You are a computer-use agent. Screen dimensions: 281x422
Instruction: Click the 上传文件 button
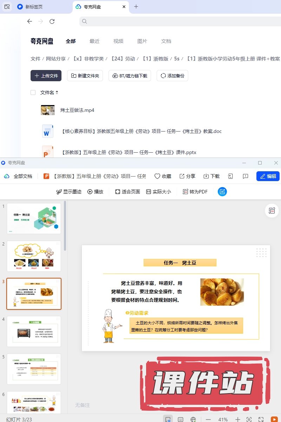click(46, 76)
